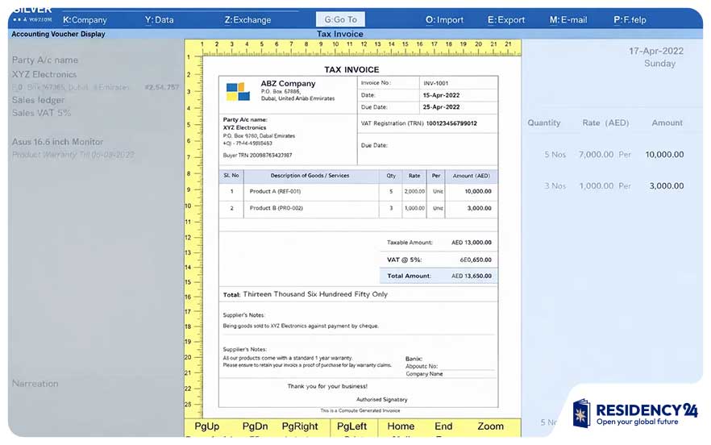Click the VAT @ 5% line

(439, 260)
